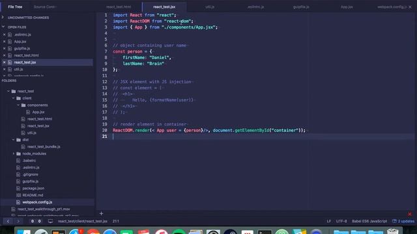This screenshot has width=417, height=234.
Task: Switch to the File Tree tab
Action: (15, 7)
